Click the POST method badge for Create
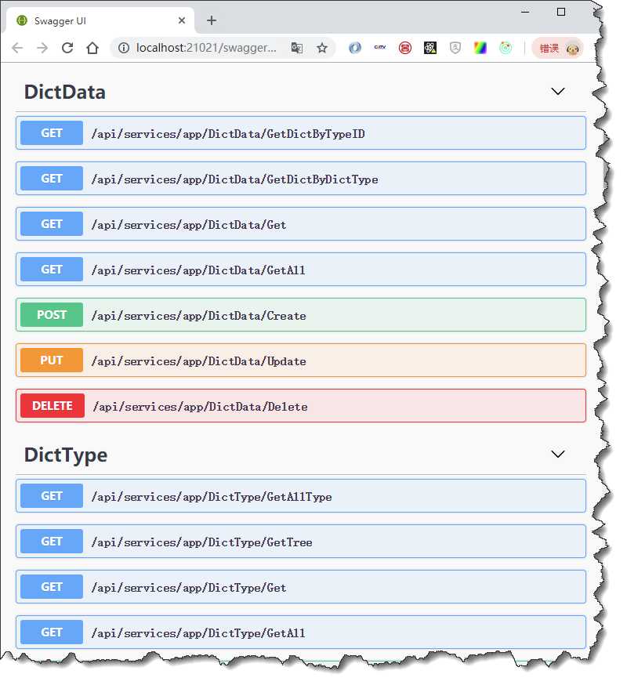Viewport: 627px width, 685px height. point(52,315)
